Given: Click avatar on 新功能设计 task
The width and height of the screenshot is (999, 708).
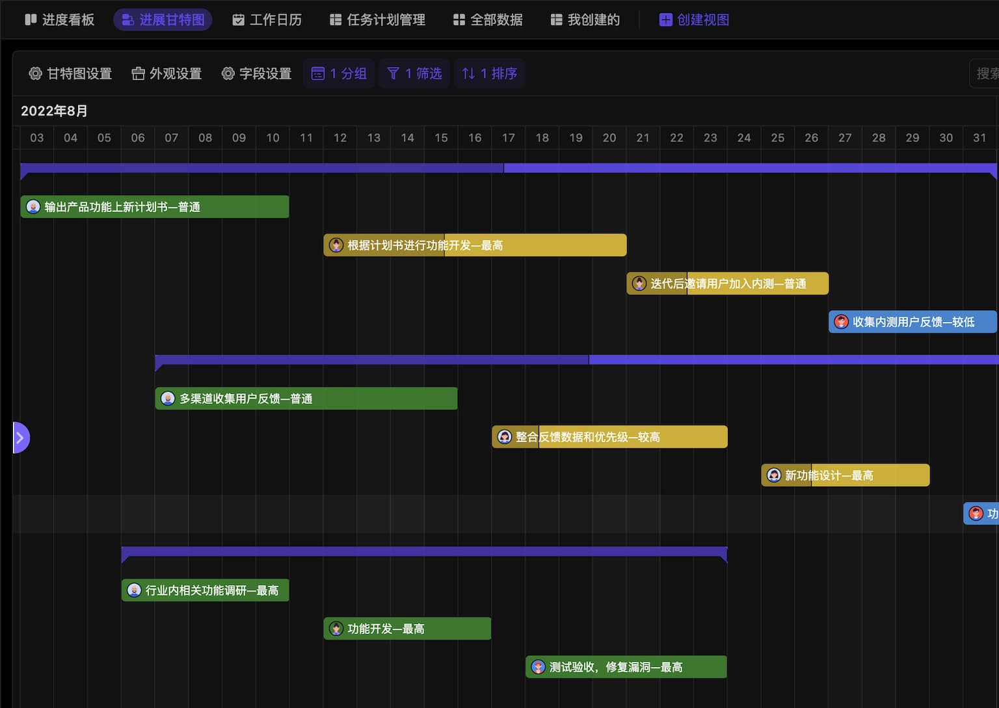Looking at the screenshot, I should pyautogui.click(x=774, y=475).
